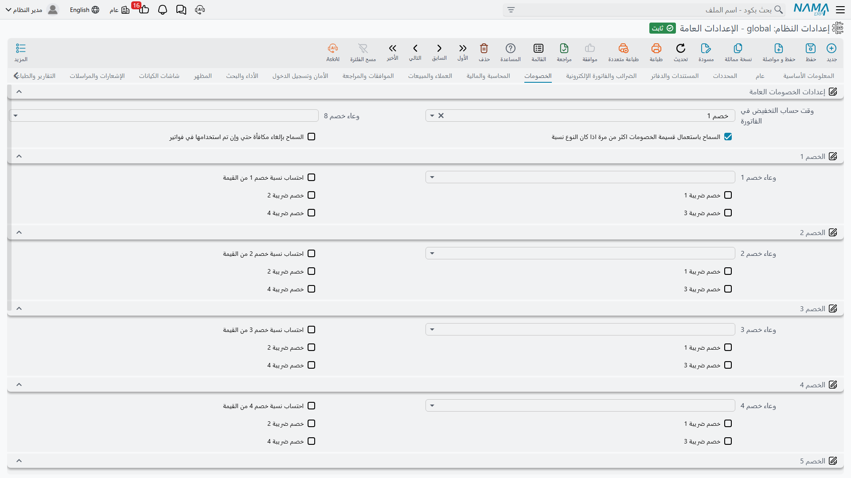Open the hamburger main menu
The width and height of the screenshot is (851, 478).
840,10
